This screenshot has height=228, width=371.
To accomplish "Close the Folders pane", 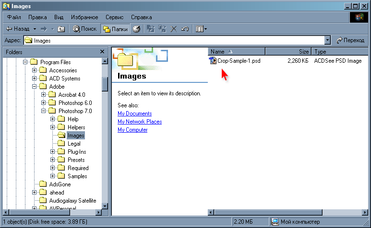I will coord(102,52).
